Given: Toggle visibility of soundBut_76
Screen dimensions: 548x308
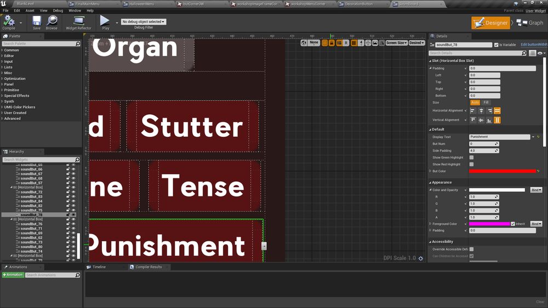Looking at the screenshot, I should pyautogui.click(x=73, y=224).
